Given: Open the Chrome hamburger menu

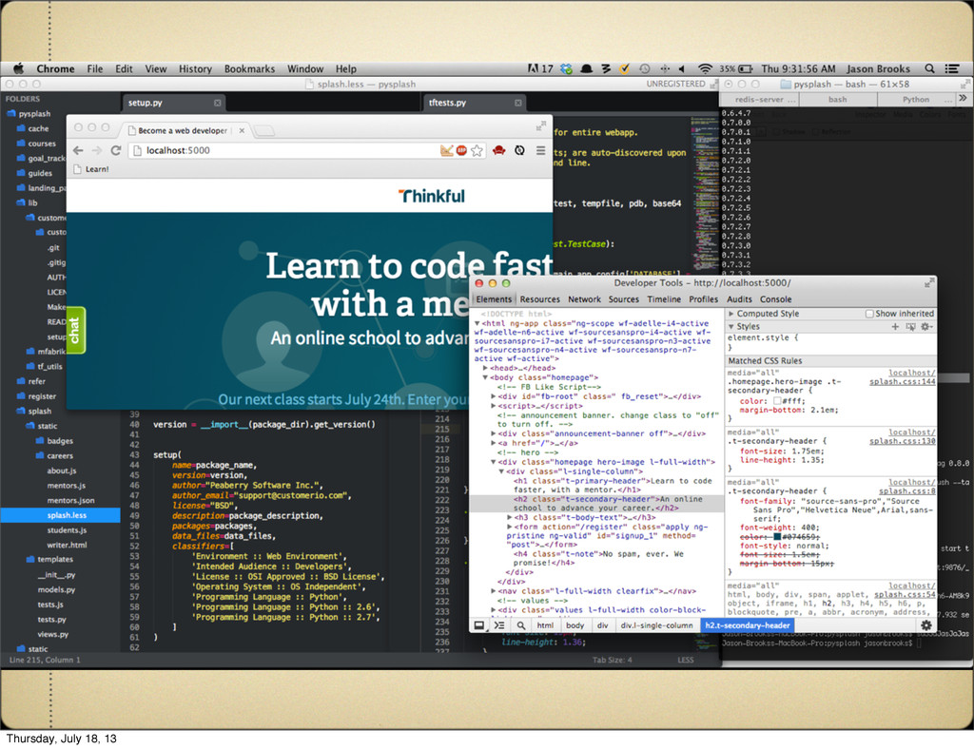Looking at the screenshot, I should pyautogui.click(x=541, y=150).
